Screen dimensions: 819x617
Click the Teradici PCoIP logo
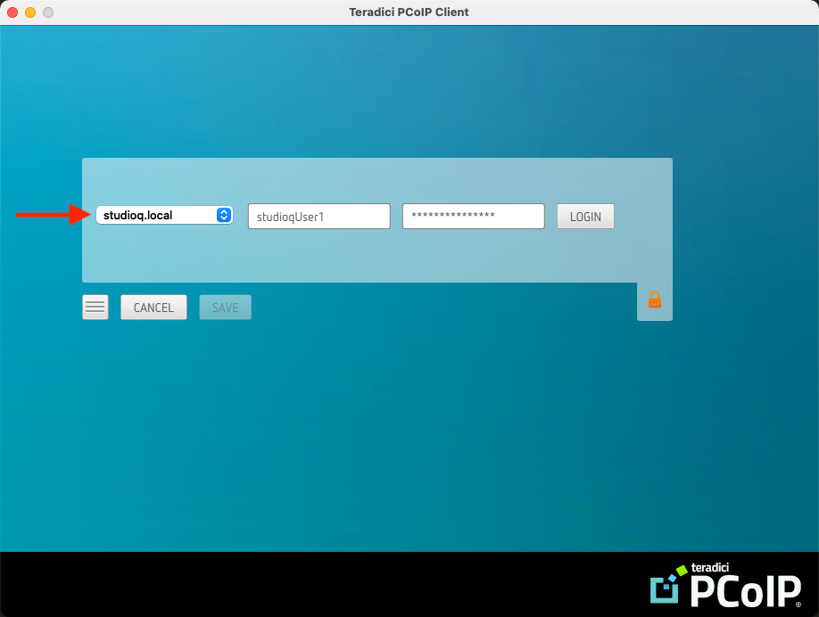point(725,585)
